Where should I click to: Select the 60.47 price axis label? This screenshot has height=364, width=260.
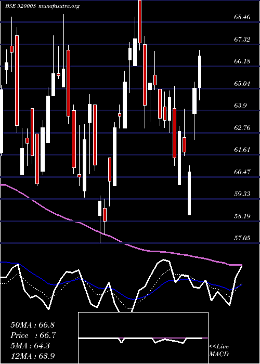242,172
